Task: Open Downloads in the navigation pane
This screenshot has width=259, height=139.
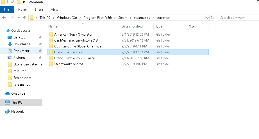Action: 22,44
